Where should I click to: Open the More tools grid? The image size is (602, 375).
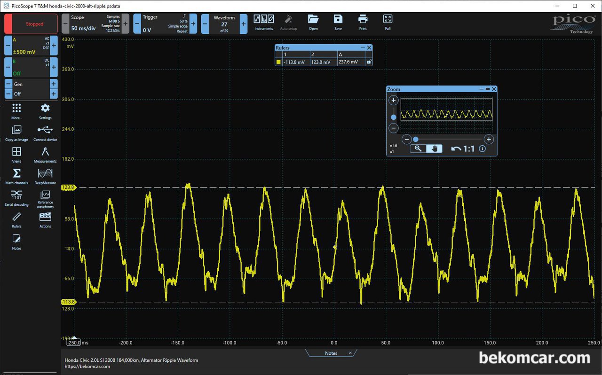(16, 111)
